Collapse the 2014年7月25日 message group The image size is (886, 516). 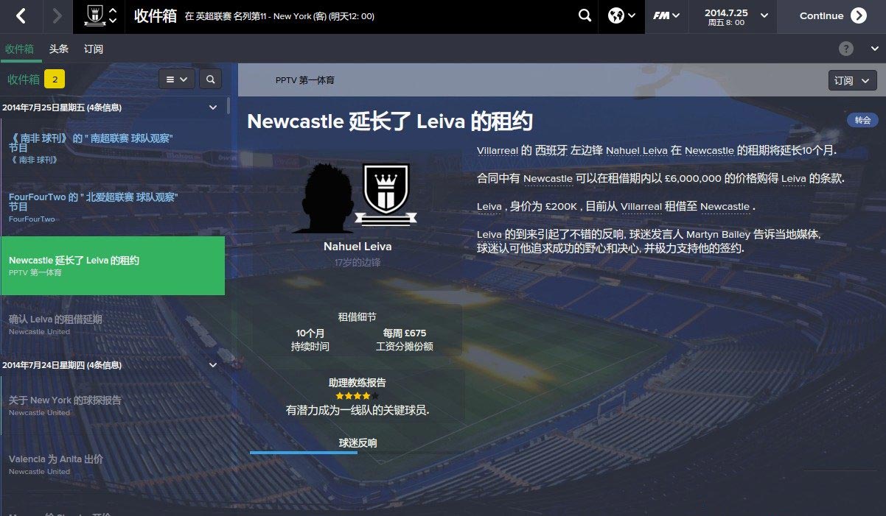(x=213, y=107)
